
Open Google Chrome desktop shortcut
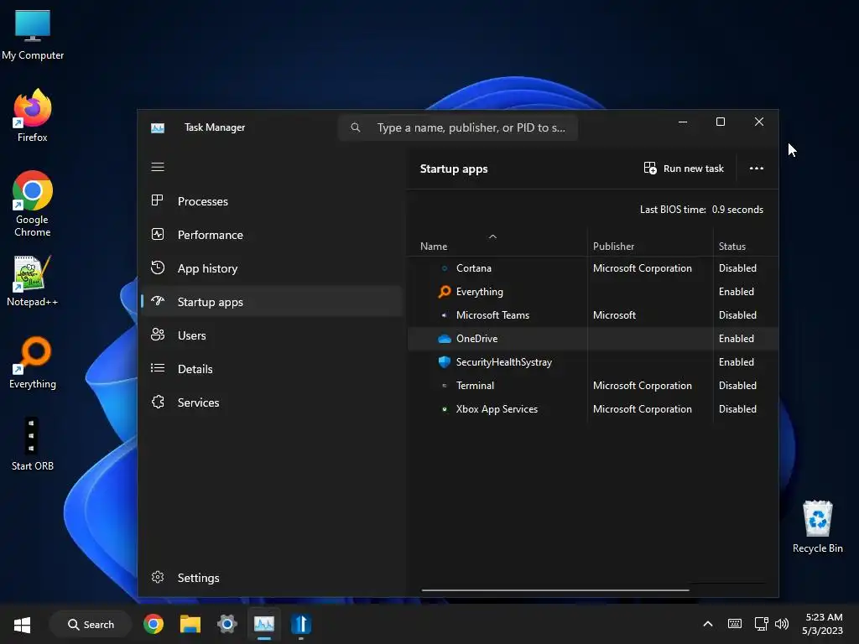pyautogui.click(x=33, y=204)
